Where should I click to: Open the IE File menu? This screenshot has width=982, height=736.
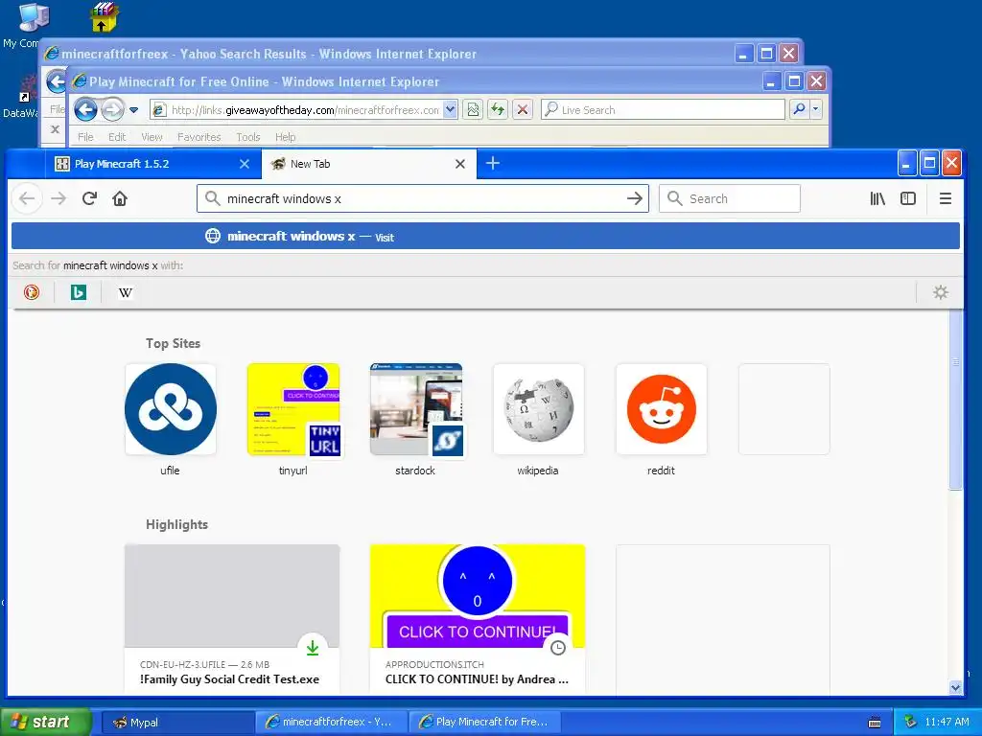85,137
